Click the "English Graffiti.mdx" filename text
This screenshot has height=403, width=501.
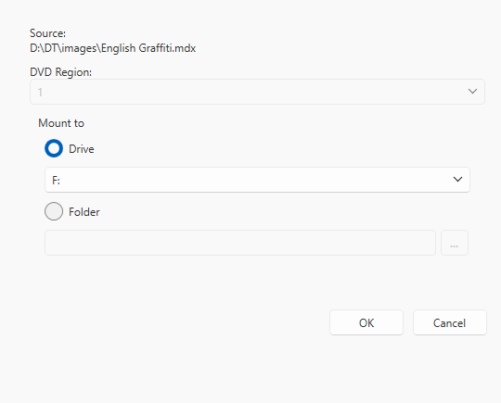(x=148, y=48)
